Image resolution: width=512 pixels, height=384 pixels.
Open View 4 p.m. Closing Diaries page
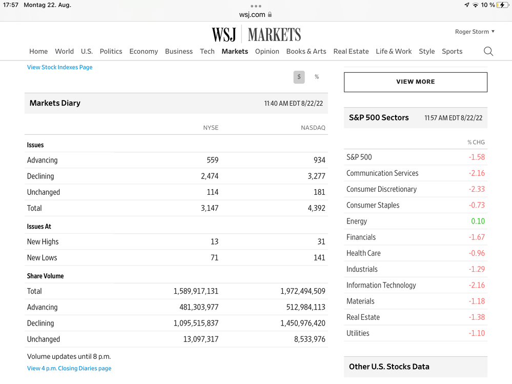(69, 368)
